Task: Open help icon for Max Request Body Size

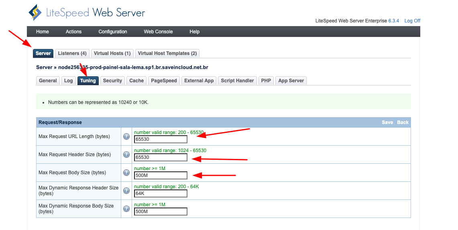Action: pyautogui.click(x=126, y=173)
